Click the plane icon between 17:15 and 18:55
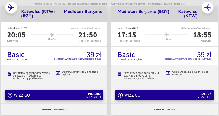 [x=166, y=35]
